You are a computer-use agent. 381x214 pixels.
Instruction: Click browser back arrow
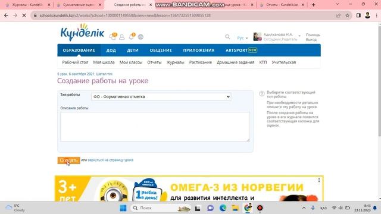[6, 15]
